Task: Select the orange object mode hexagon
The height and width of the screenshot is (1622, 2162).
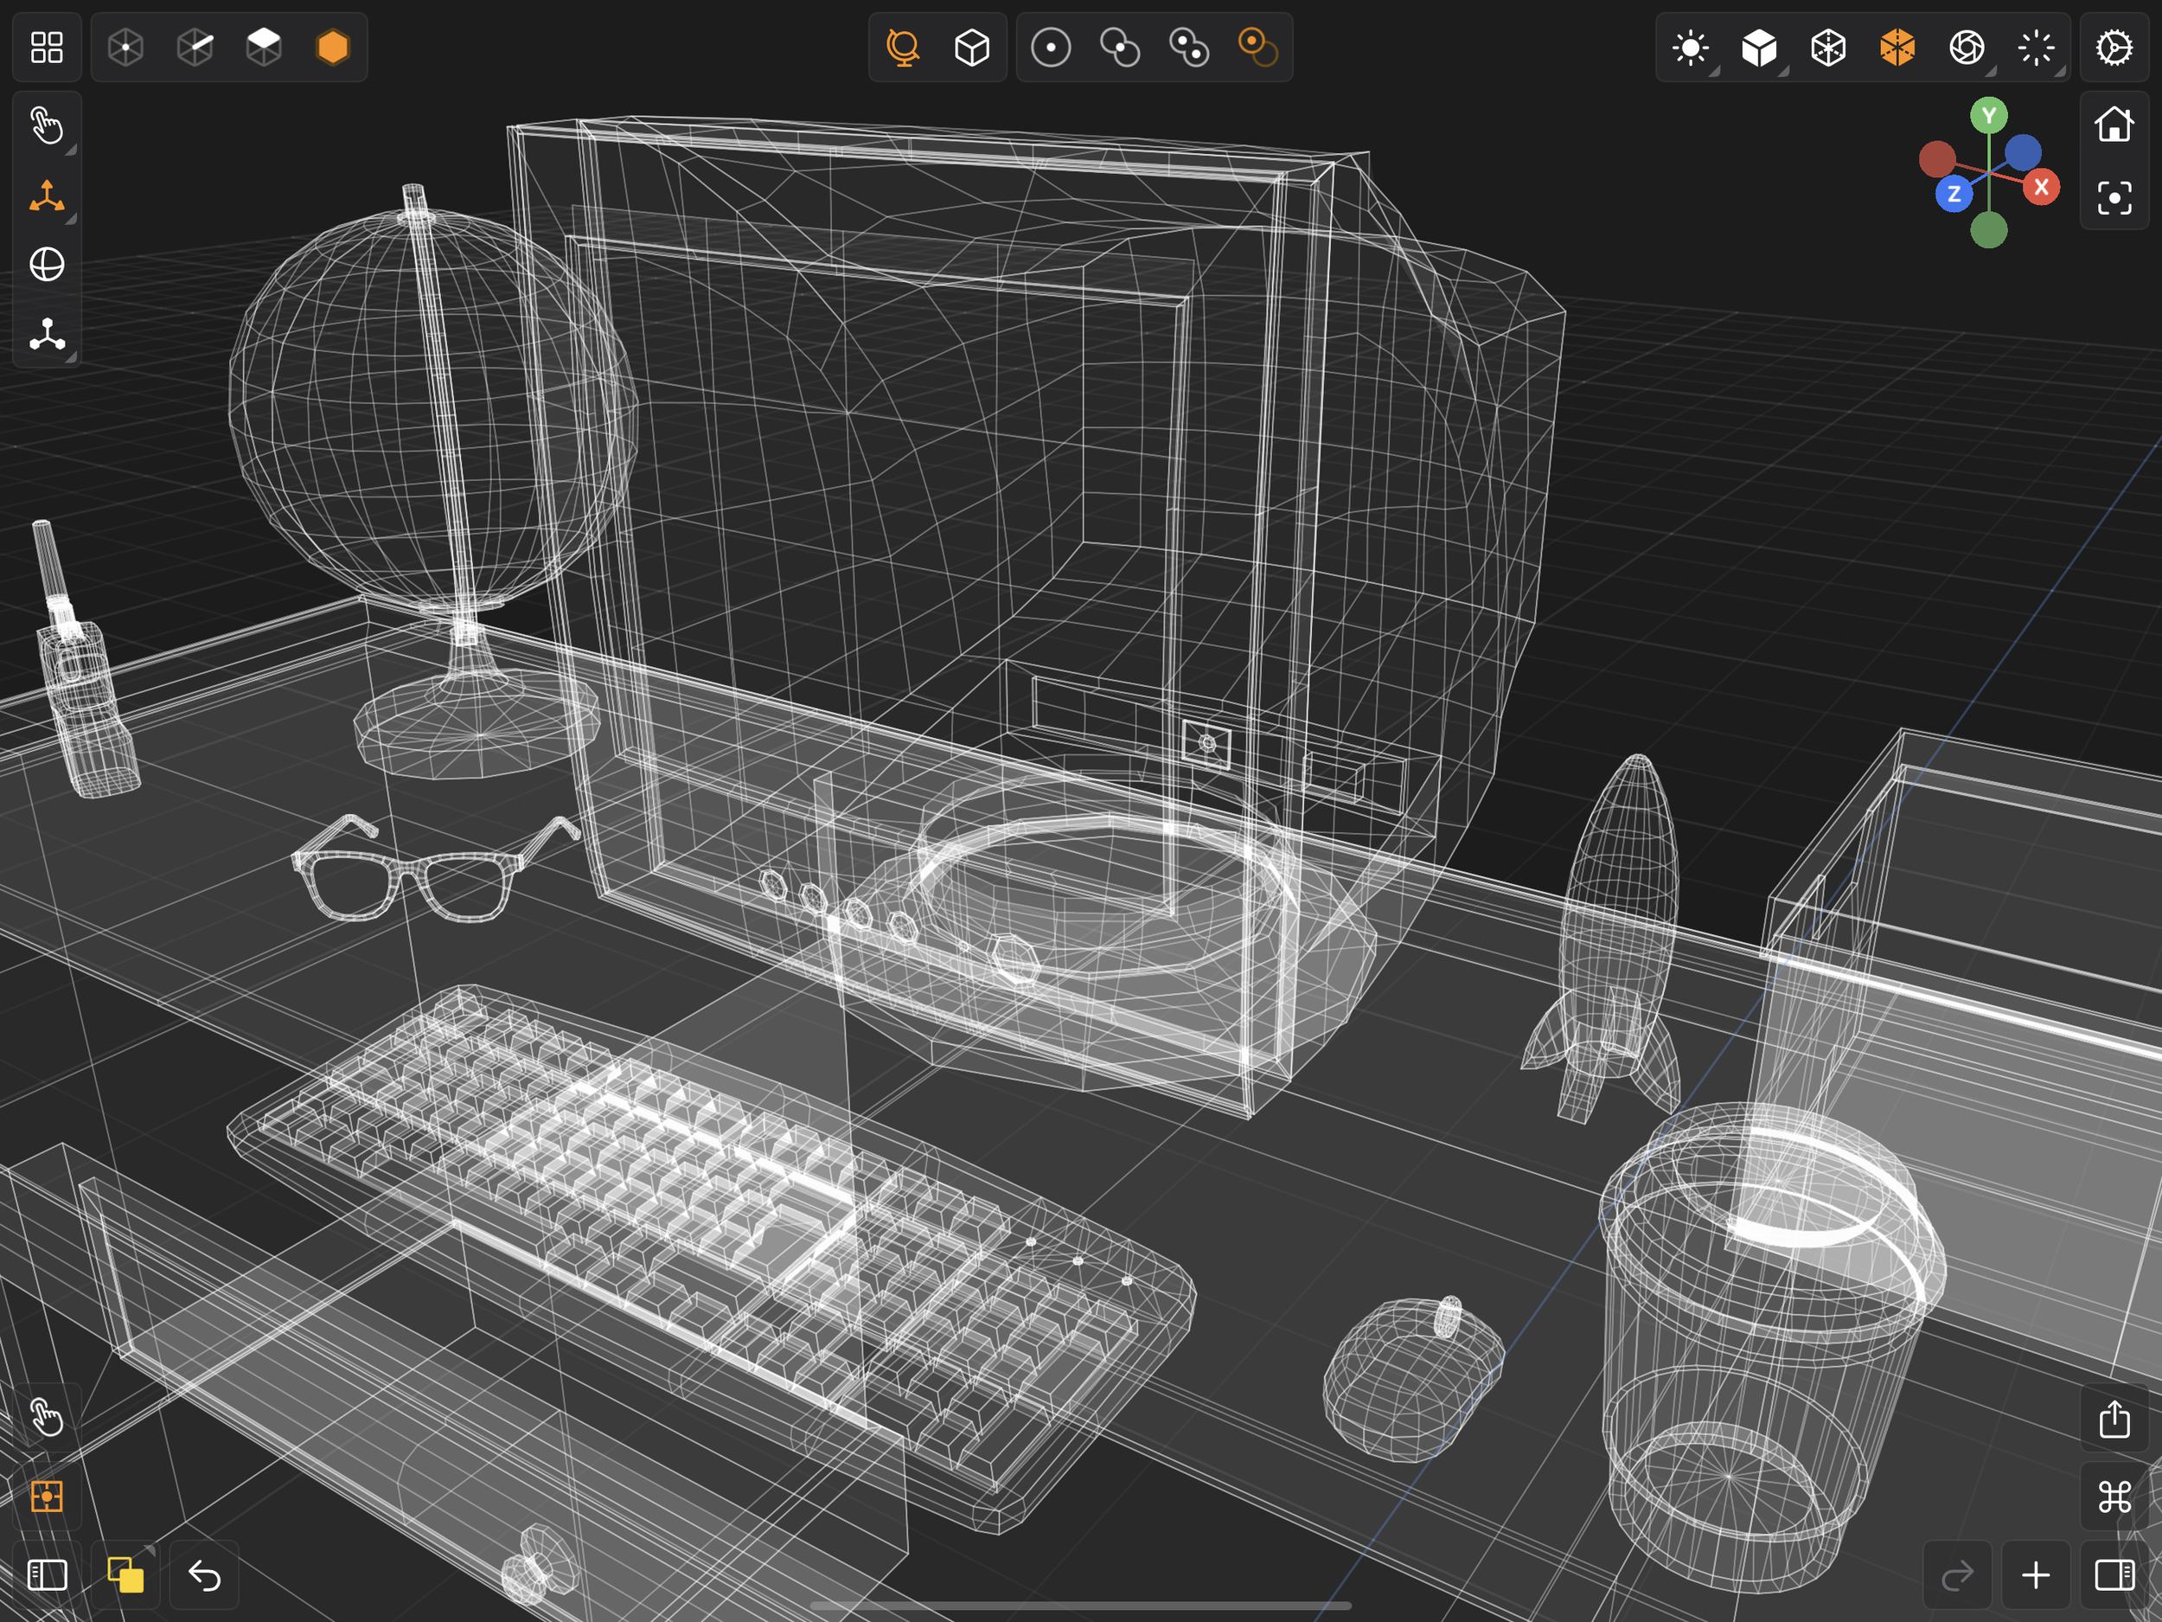Action: click(332, 47)
